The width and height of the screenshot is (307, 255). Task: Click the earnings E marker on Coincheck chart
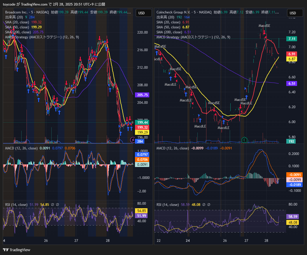pyautogui.click(x=244, y=140)
